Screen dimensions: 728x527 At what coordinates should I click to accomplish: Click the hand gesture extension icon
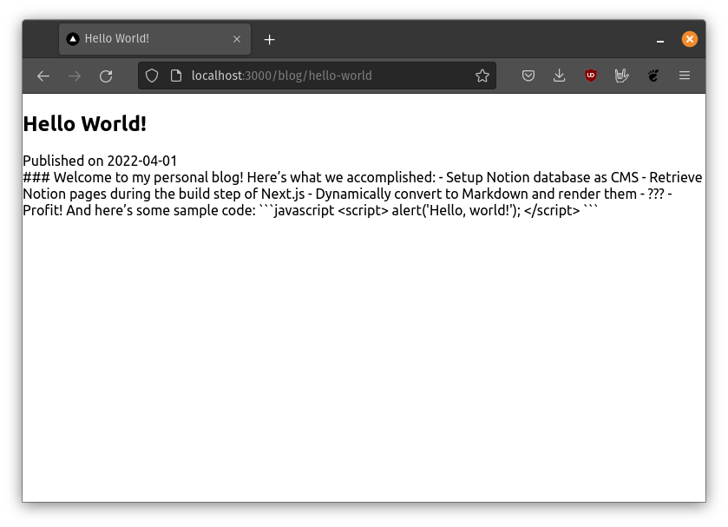point(621,76)
